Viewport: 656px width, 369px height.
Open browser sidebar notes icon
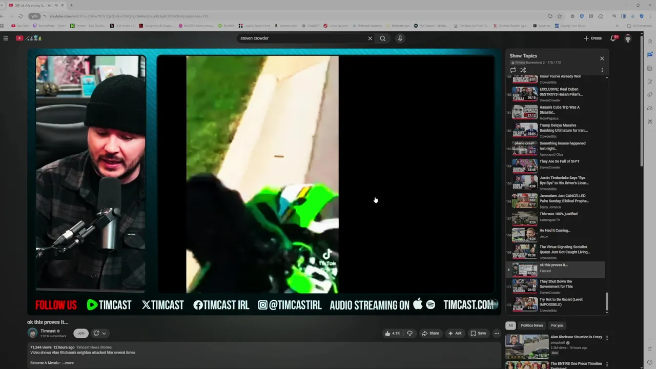point(650,81)
